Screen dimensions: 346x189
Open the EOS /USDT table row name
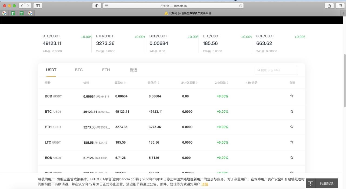pyautogui.click(x=53, y=158)
